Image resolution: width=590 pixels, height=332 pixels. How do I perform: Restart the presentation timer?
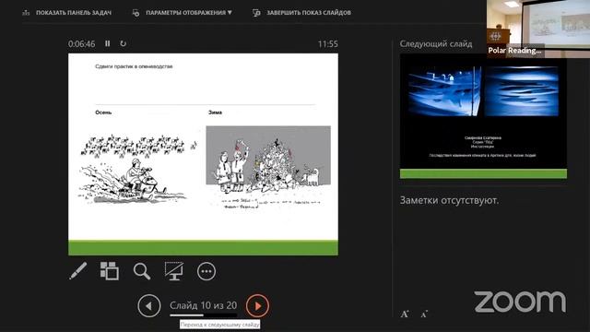pos(123,43)
